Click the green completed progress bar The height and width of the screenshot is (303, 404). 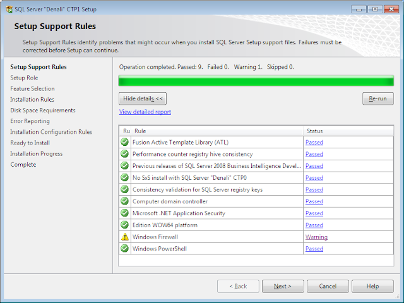point(256,81)
